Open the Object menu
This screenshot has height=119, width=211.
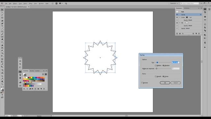(x=15, y=4)
